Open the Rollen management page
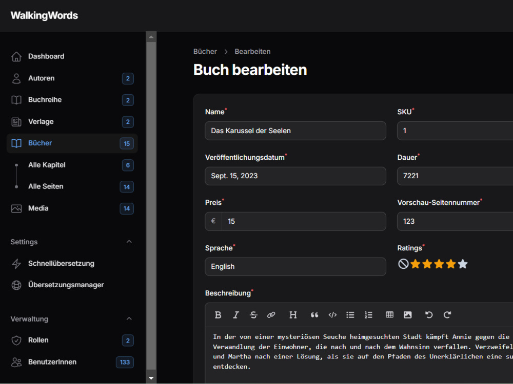 coord(72,340)
